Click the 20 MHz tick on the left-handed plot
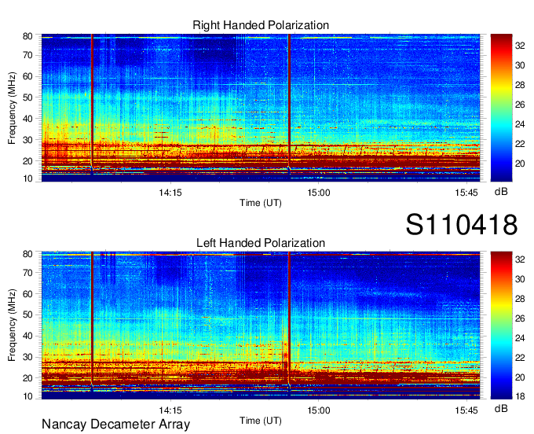The width and height of the screenshot is (534, 434). point(27,378)
